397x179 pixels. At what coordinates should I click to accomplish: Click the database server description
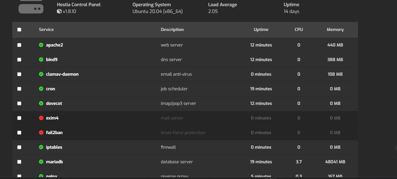[177, 162]
